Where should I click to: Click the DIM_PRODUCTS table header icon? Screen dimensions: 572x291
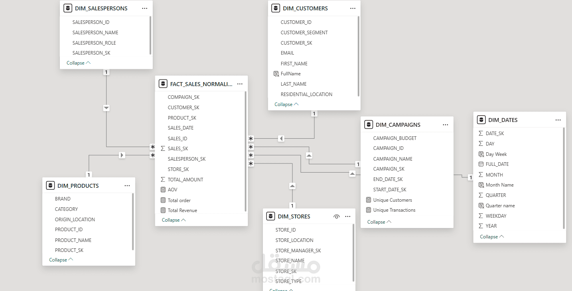pyautogui.click(x=50, y=185)
